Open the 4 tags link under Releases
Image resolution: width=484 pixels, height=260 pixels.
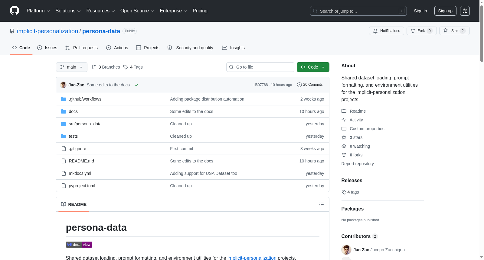pos(350,192)
